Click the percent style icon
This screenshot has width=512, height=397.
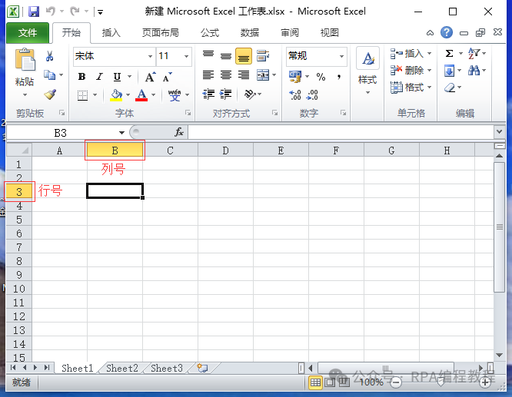click(x=321, y=77)
